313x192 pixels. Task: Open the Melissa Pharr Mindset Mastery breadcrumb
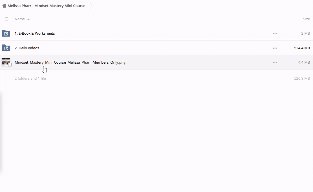46,6
